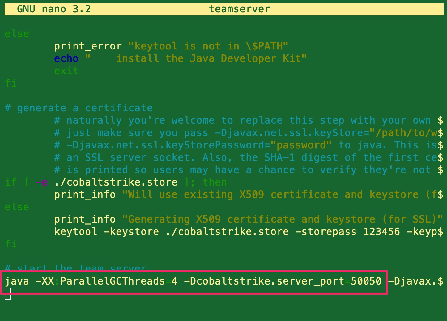Click 'Generating X509 certificate and keystore' line

click(249, 219)
